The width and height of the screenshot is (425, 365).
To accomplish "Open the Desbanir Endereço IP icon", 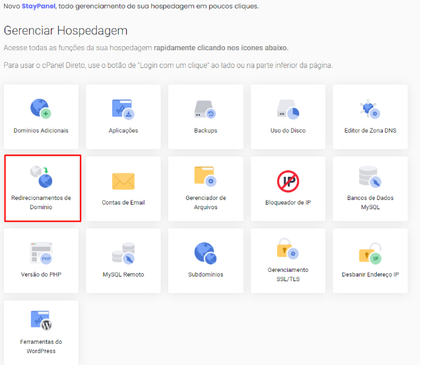I will [x=370, y=253].
